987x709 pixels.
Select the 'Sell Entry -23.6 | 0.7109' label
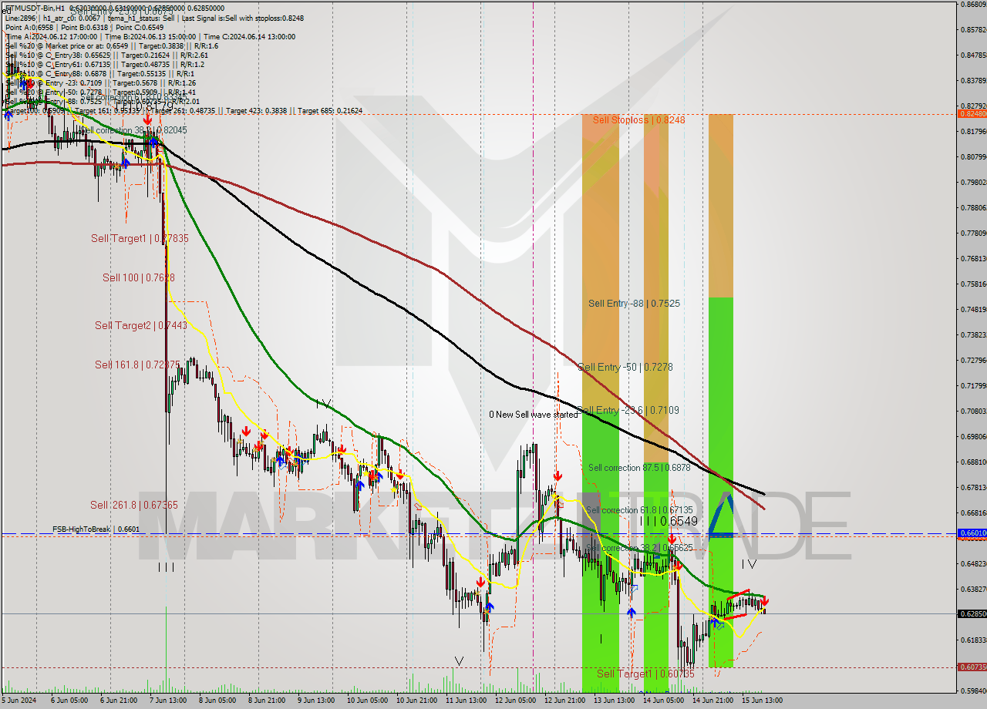point(628,410)
